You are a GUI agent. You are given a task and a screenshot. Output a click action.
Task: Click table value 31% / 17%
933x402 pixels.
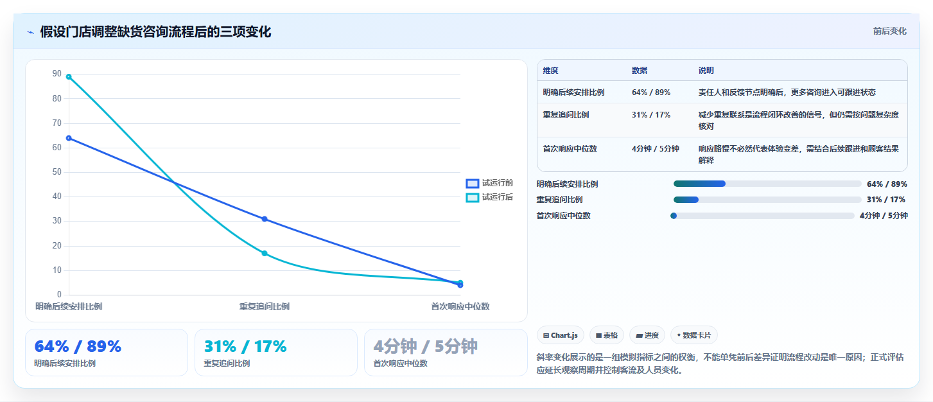[651, 115]
